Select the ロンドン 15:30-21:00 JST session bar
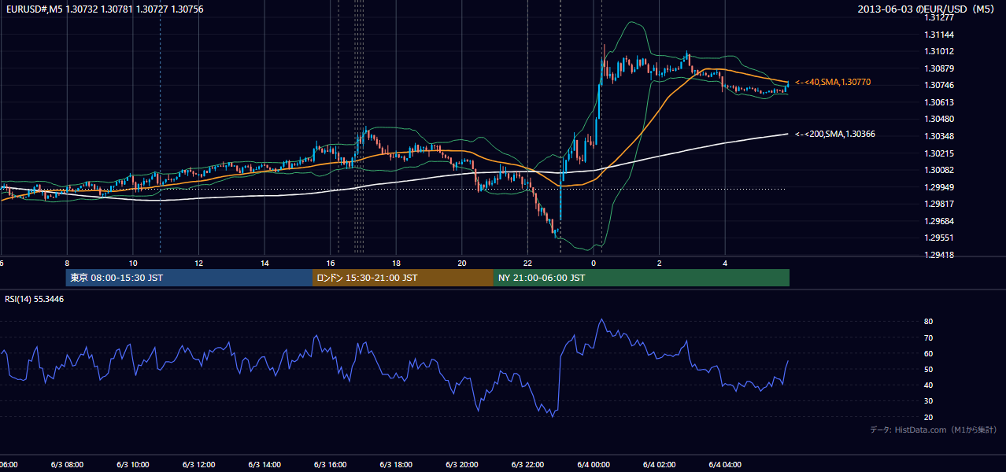The height and width of the screenshot is (472, 1006). 403,278
